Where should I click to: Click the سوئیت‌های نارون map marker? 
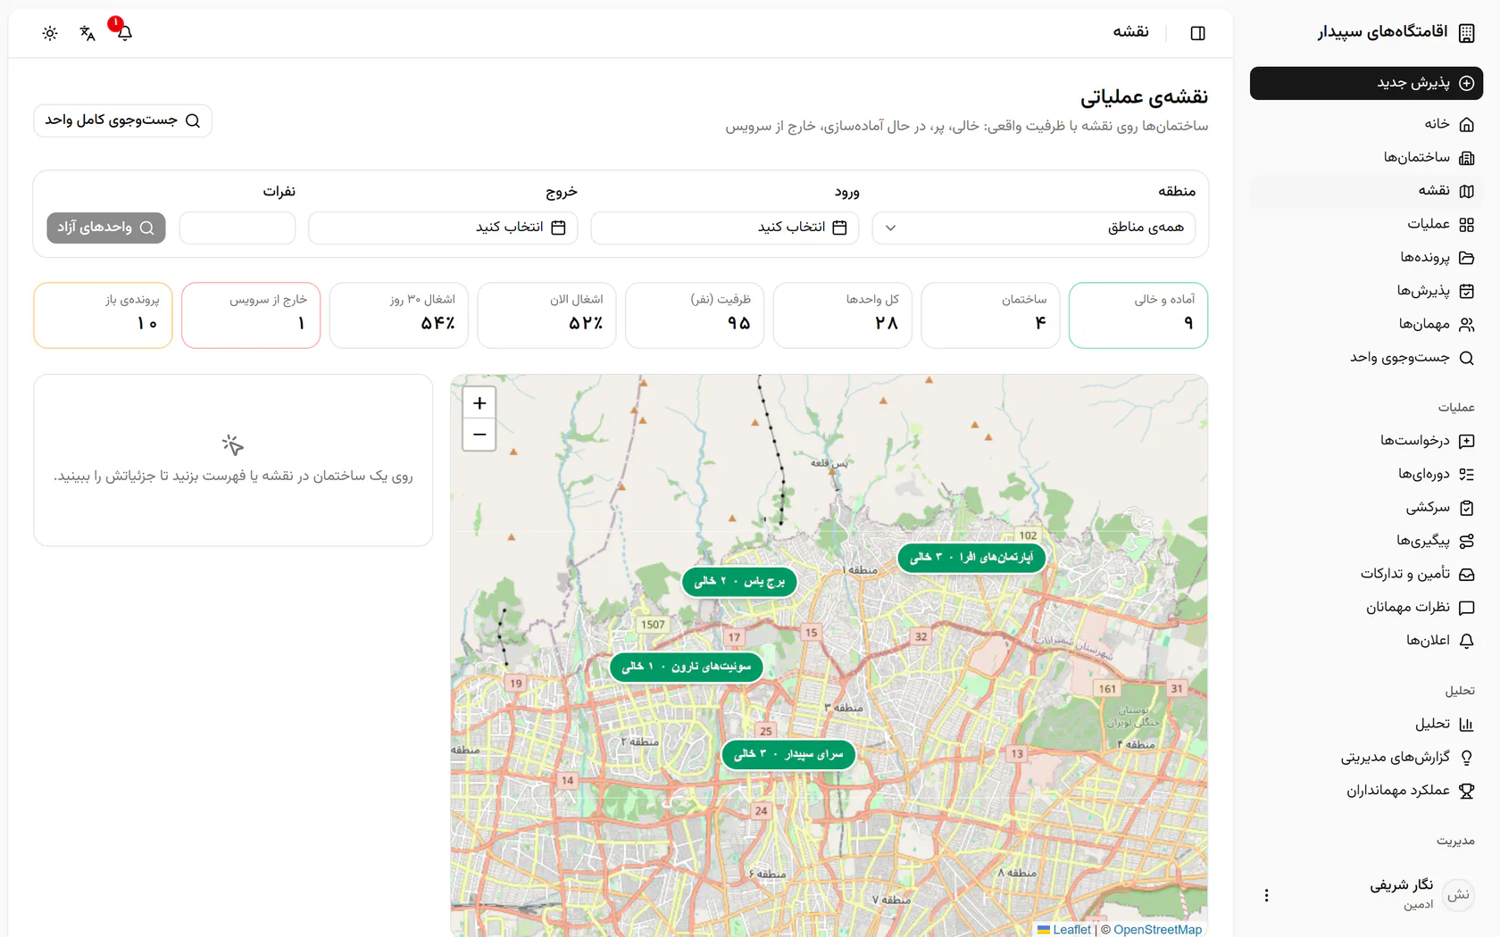point(687,667)
